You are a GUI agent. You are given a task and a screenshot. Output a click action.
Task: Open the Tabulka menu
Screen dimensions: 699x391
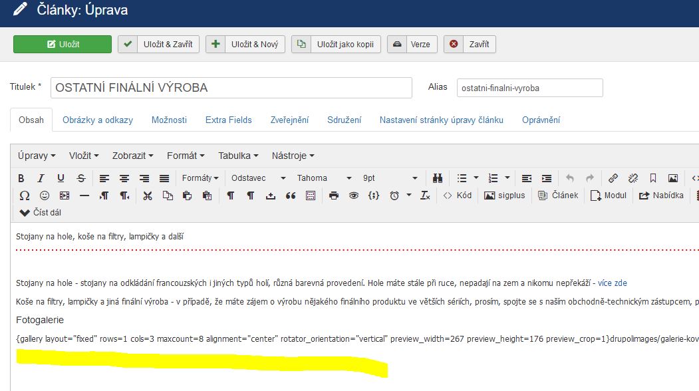(238, 156)
